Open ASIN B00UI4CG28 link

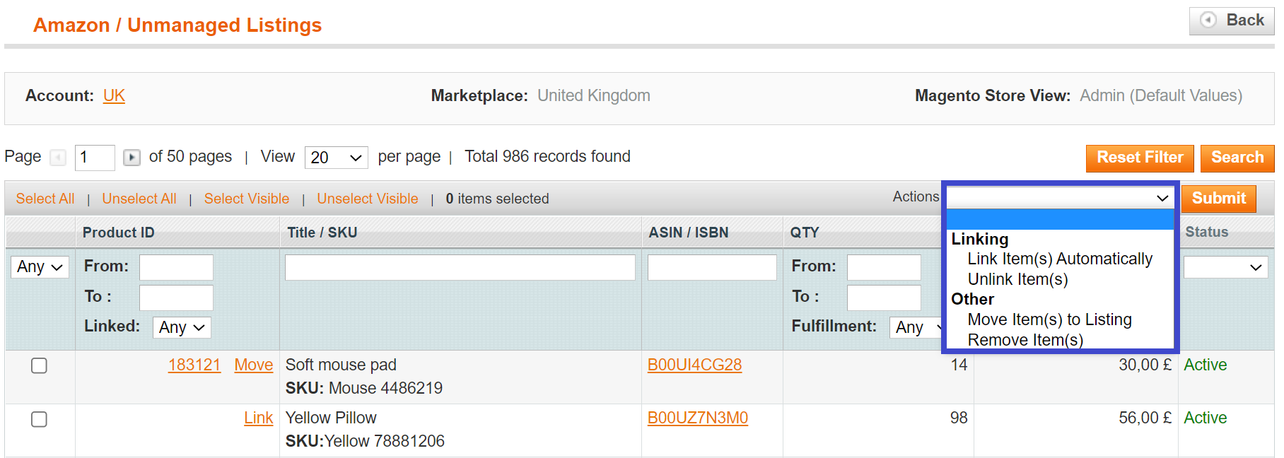[x=695, y=365]
